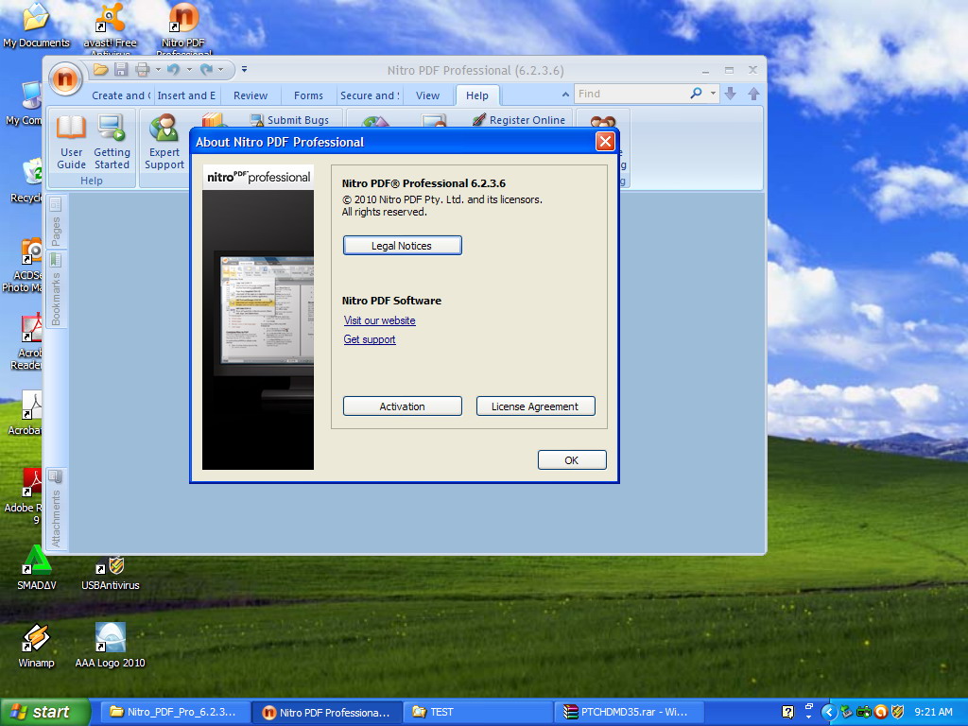Image resolution: width=968 pixels, height=726 pixels.
Task: Click Expert Support in the ribbon
Action: (164, 142)
